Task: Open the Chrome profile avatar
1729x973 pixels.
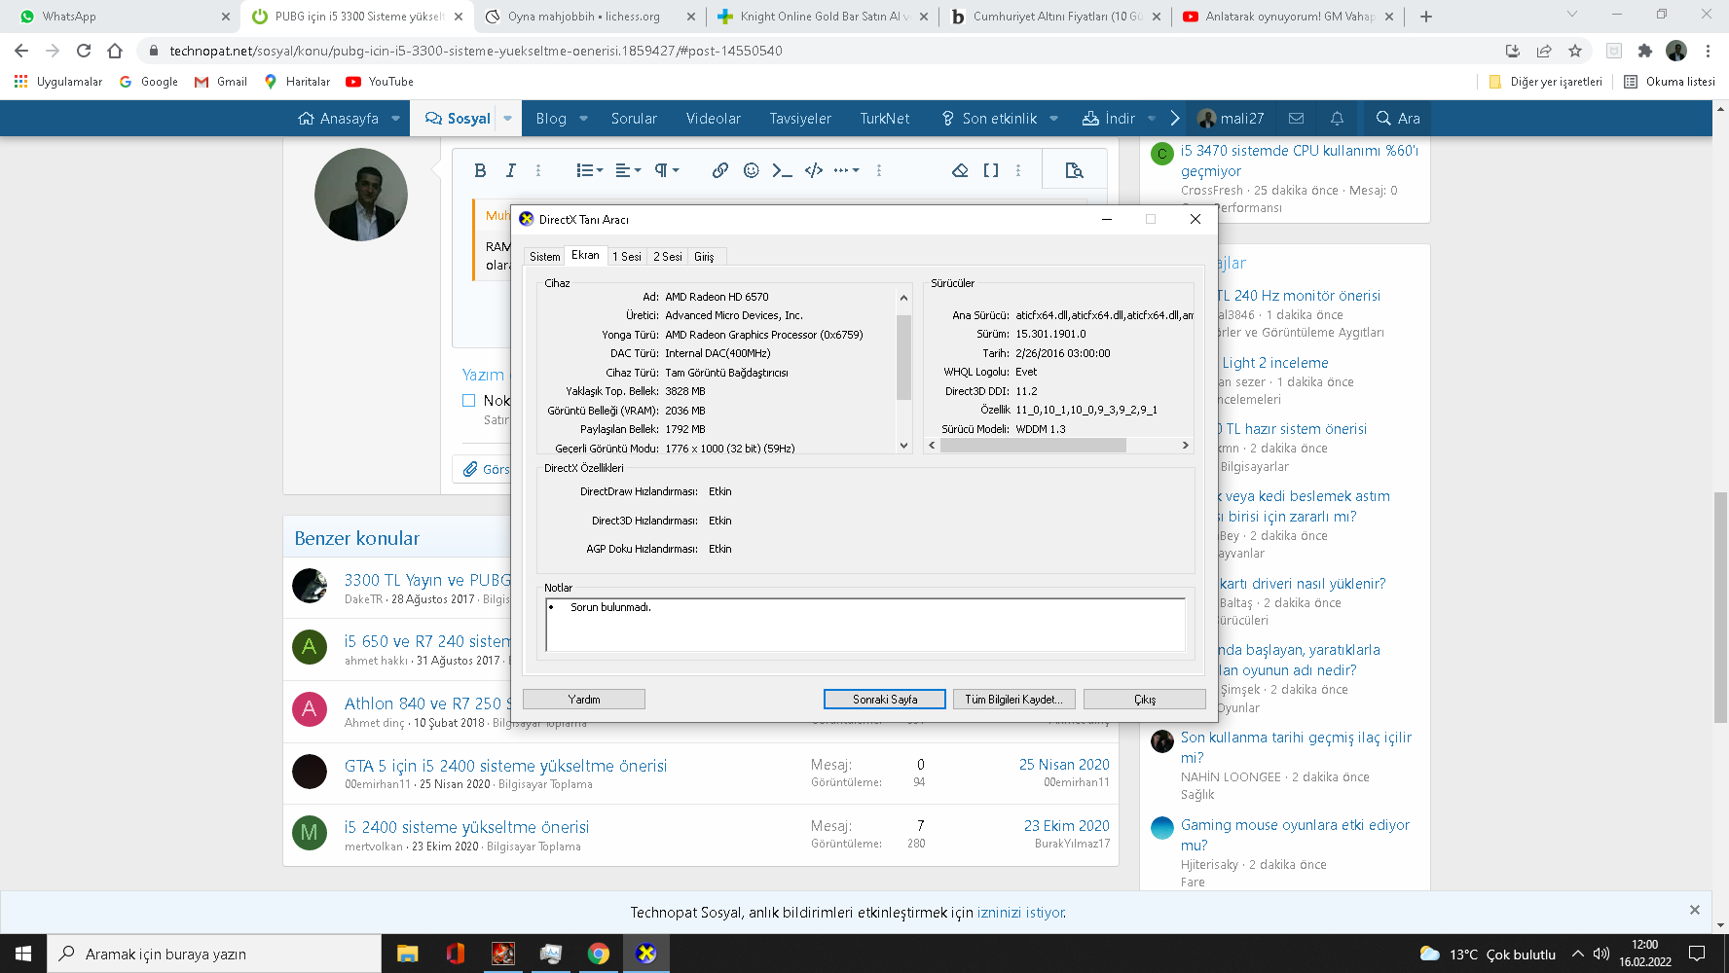Action: tap(1676, 51)
